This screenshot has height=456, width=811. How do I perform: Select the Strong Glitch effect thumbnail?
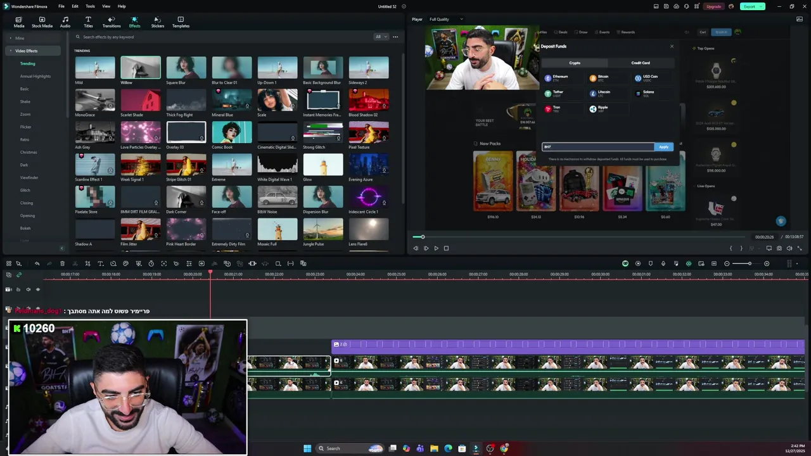[323, 132]
